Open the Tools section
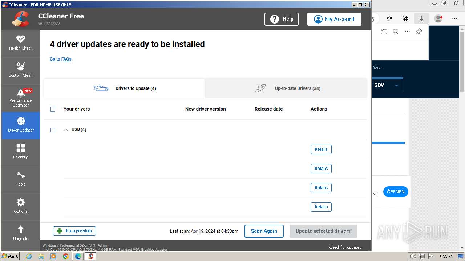Image resolution: width=465 pixels, height=261 pixels. pyautogui.click(x=21, y=179)
